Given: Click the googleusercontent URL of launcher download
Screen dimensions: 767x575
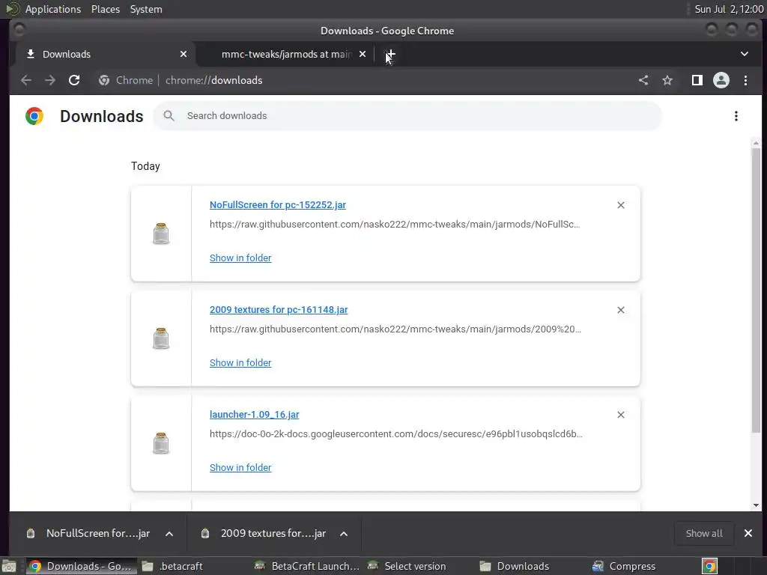Looking at the screenshot, I should point(395,434).
